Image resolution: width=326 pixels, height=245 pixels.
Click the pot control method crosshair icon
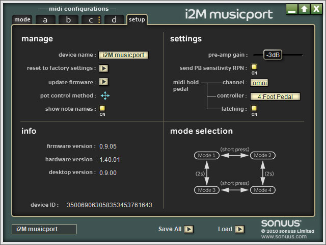click(105, 95)
